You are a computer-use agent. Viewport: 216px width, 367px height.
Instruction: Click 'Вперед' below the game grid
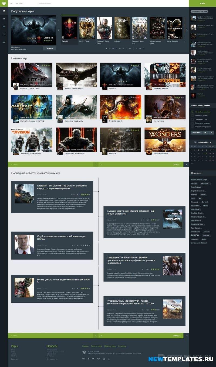tap(177, 164)
